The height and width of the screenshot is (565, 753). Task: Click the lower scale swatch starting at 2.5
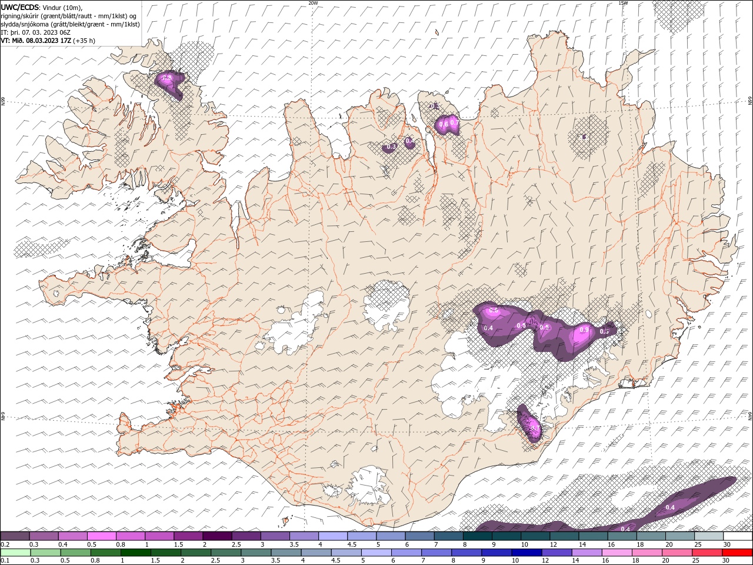tap(226, 553)
